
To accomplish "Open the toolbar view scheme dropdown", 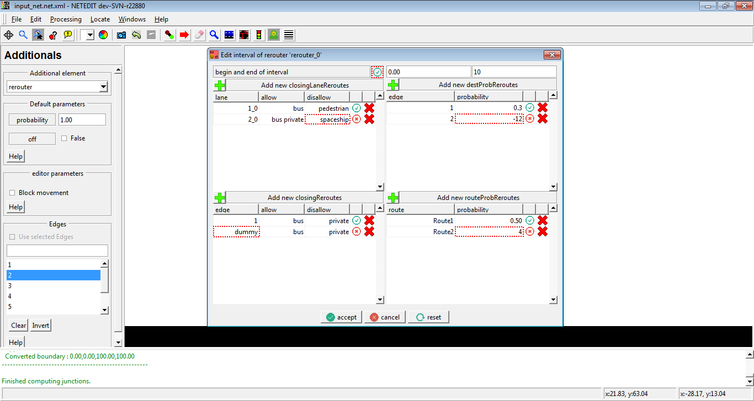I will (x=88, y=35).
